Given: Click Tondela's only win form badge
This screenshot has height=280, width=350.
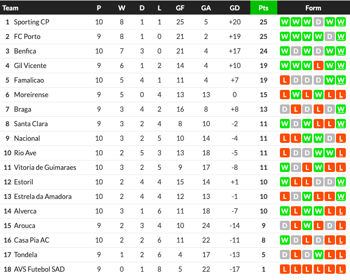Looking at the screenshot, I should coord(318,255).
